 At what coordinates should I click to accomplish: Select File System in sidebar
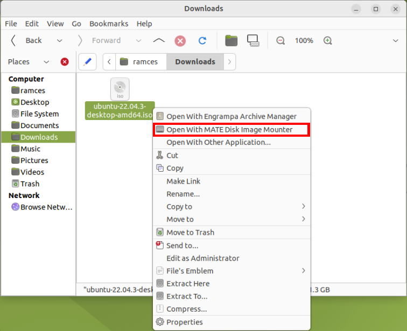(38, 114)
